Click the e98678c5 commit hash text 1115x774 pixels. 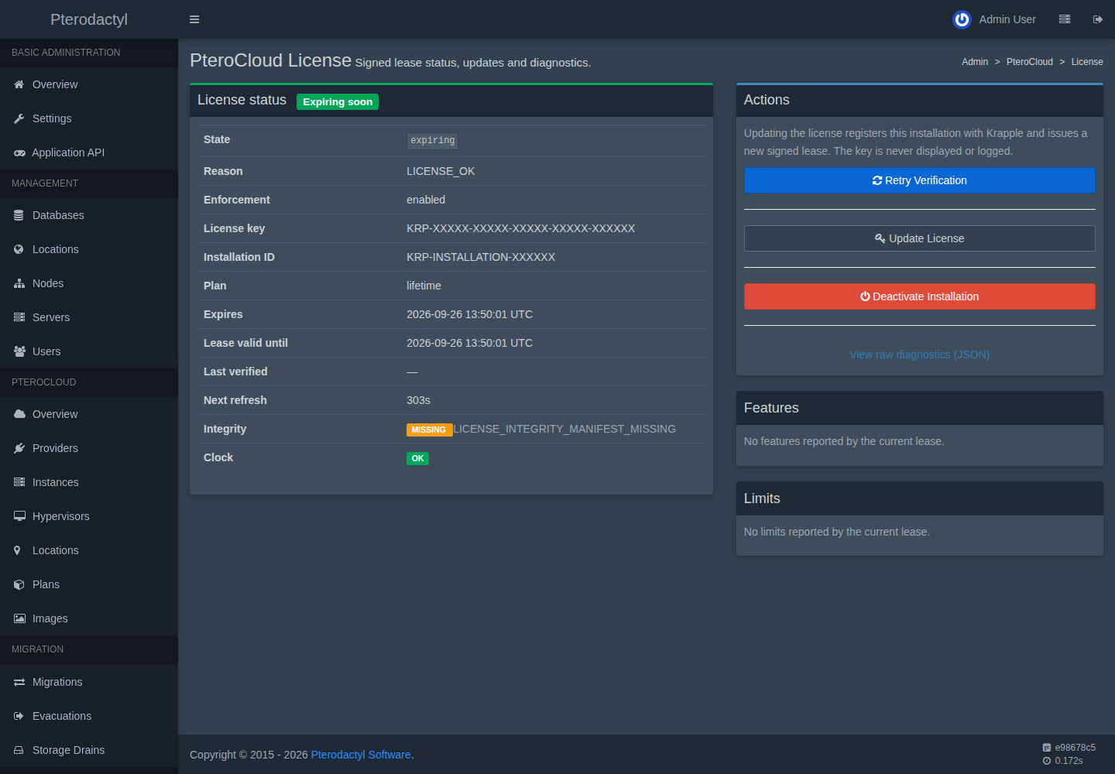click(x=1075, y=748)
